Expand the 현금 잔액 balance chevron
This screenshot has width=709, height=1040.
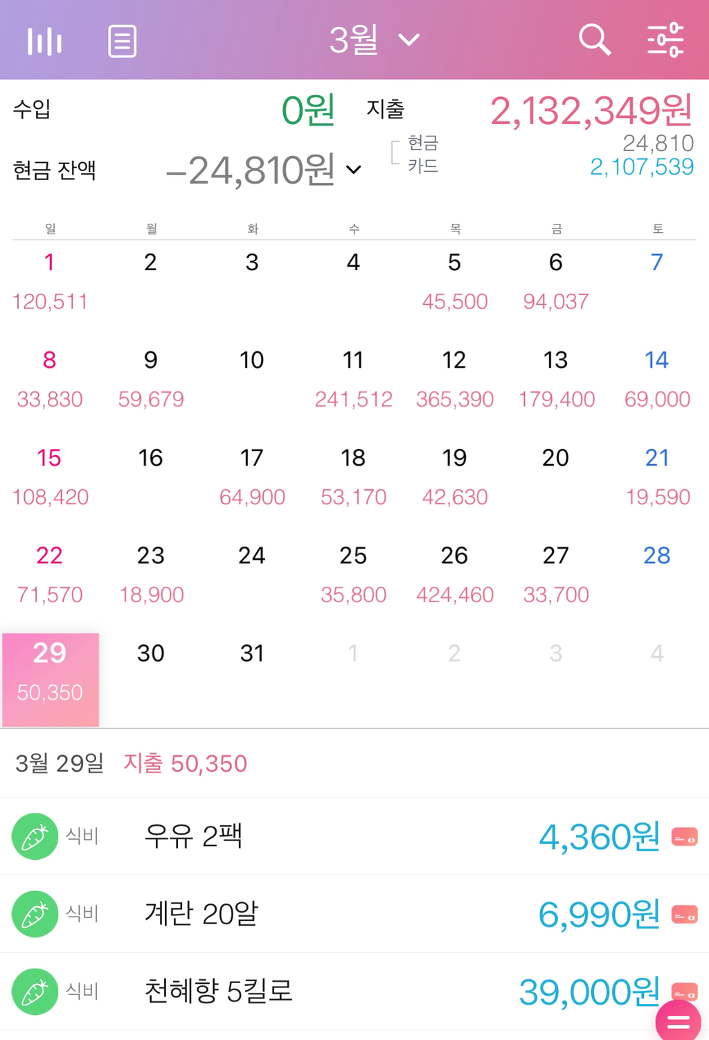(x=354, y=170)
